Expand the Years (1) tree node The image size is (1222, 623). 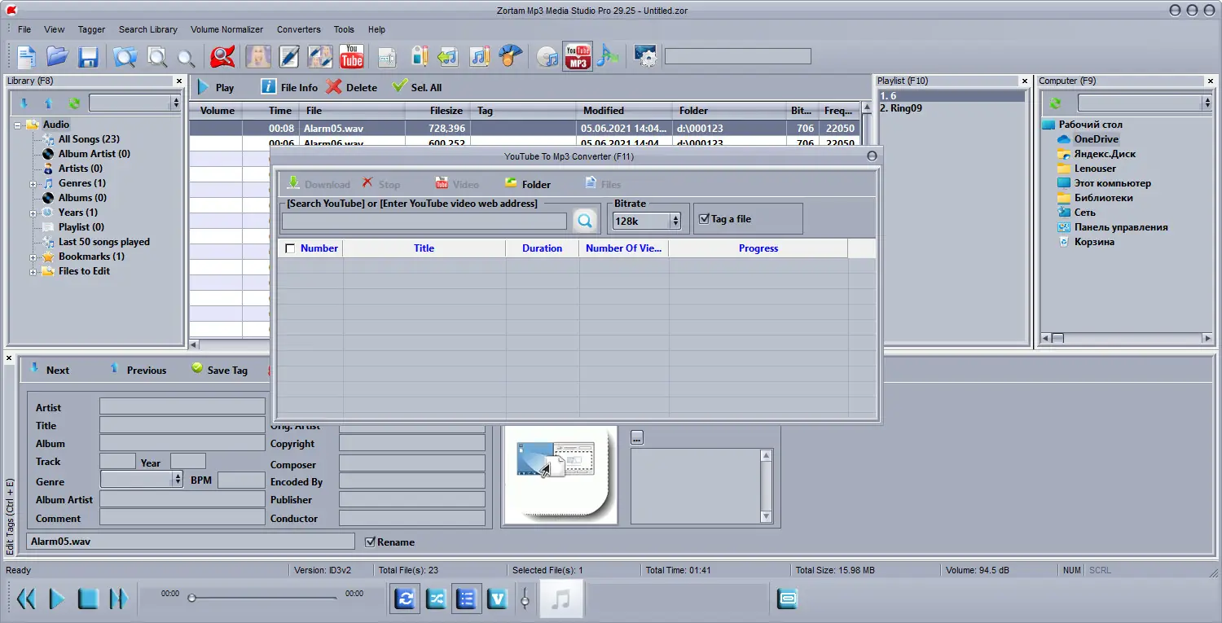pos(33,213)
